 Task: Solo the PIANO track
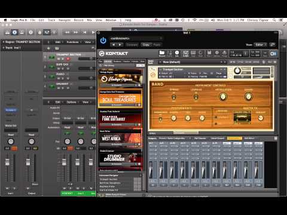pos(63,78)
